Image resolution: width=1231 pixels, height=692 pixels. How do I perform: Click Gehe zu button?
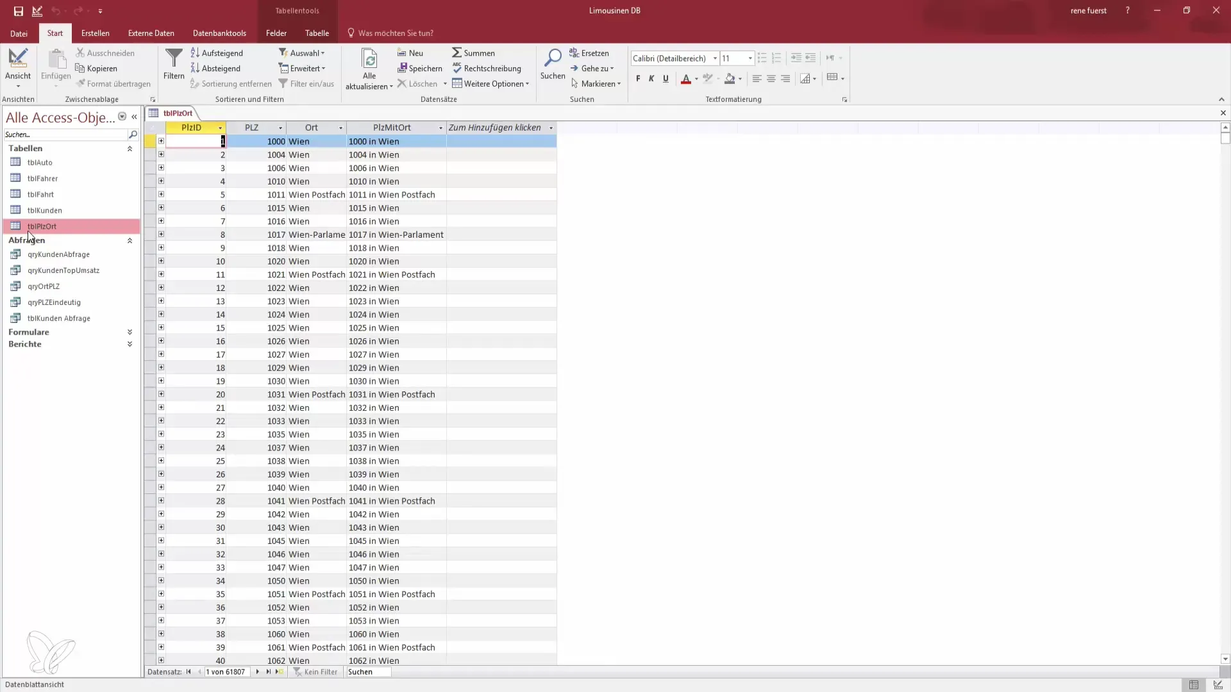[x=591, y=69]
